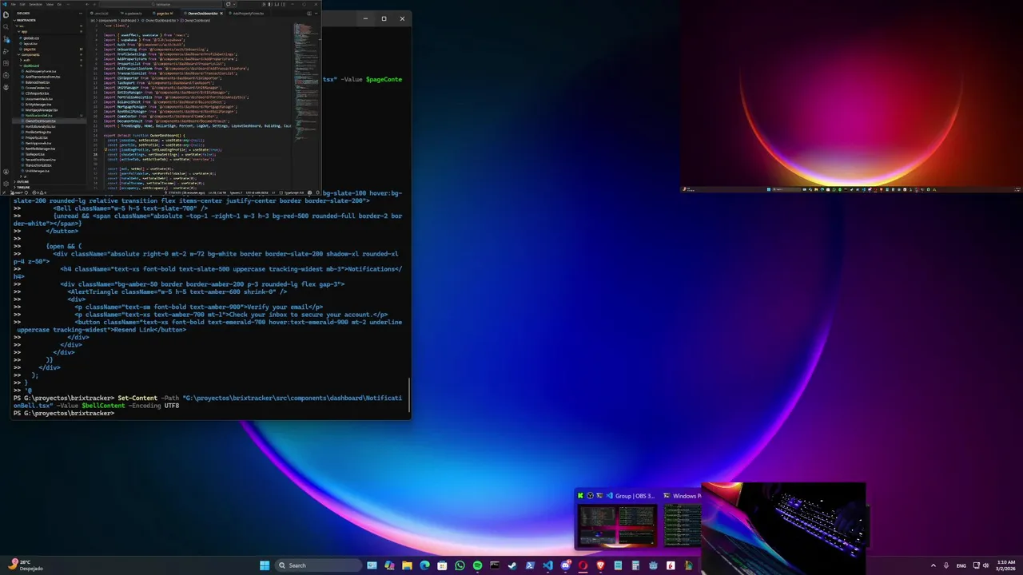Open the Explorer view in VS Code activity bar
This screenshot has width=1023, height=575.
tap(6, 15)
